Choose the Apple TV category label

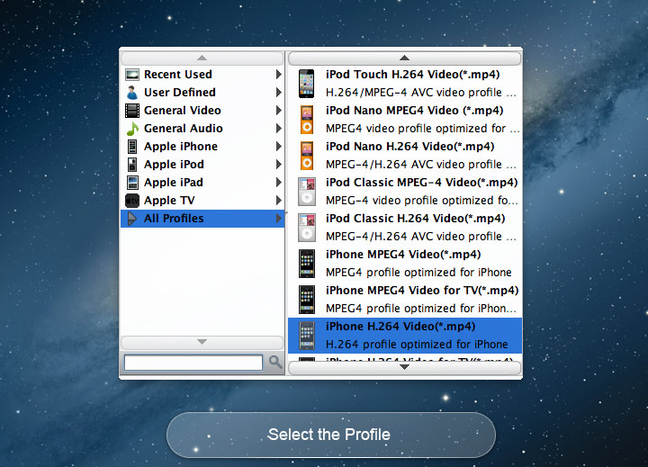[x=169, y=201]
